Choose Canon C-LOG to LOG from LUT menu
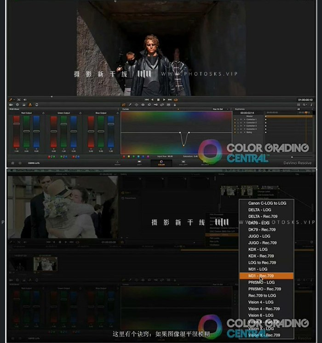 pyautogui.click(x=266, y=203)
